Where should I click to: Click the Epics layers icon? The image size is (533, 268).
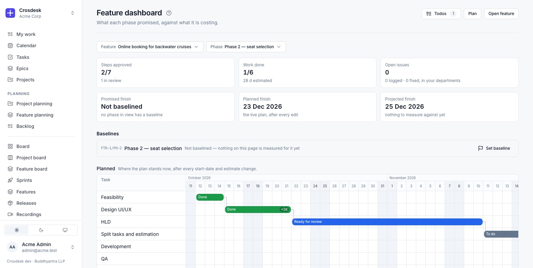click(10, 68)
